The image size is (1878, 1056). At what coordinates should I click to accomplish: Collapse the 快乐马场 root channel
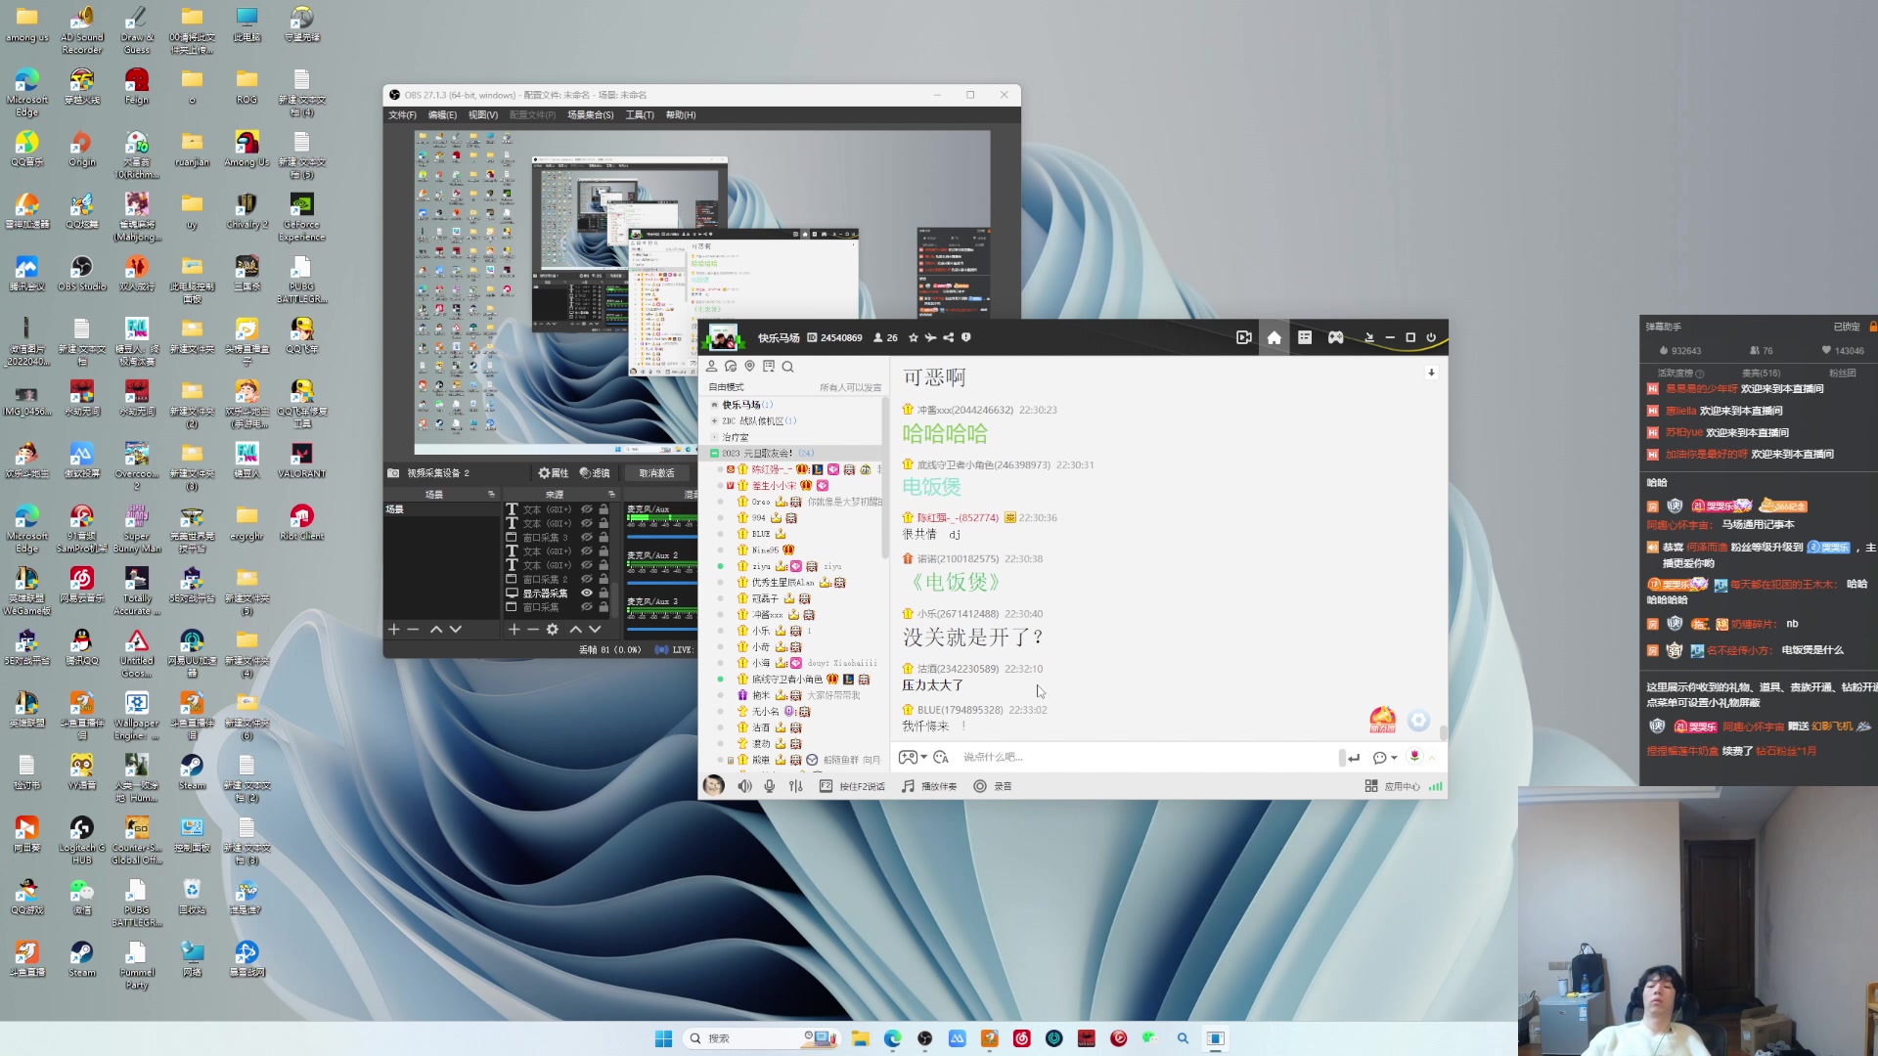point(715,405)
